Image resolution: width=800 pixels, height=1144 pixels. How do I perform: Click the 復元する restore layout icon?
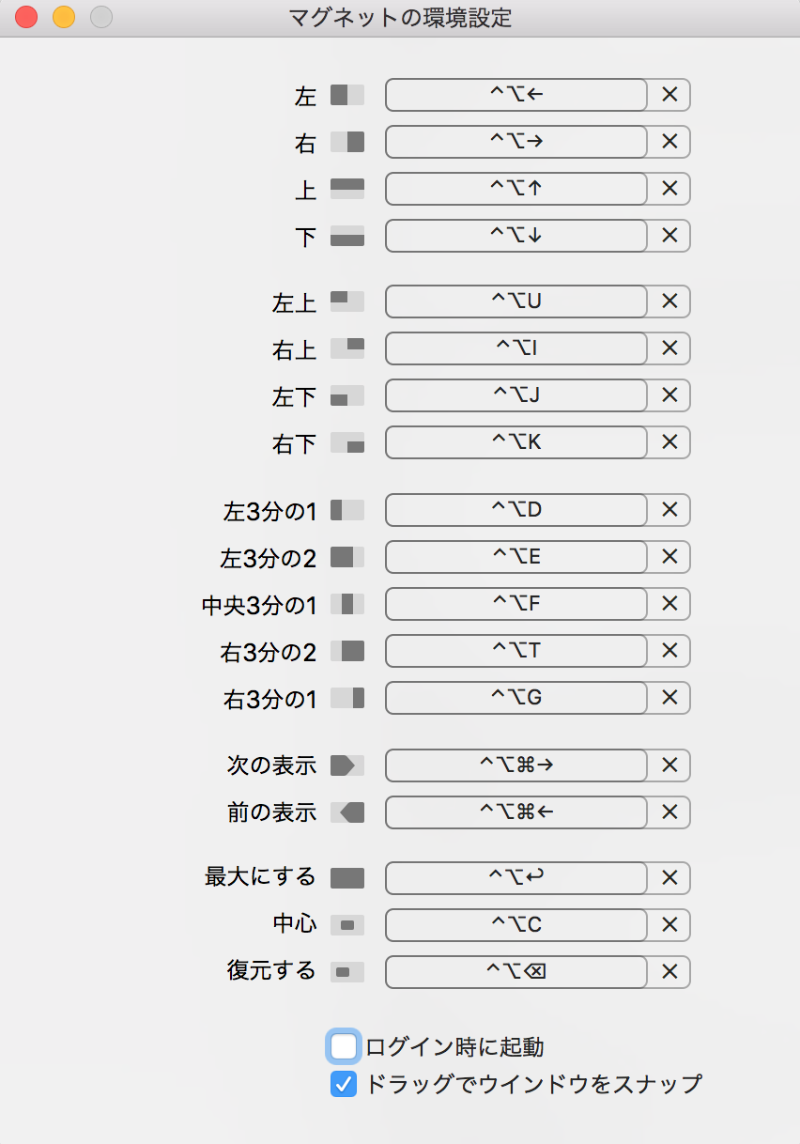pyautogui.click(x=346, y=972)
